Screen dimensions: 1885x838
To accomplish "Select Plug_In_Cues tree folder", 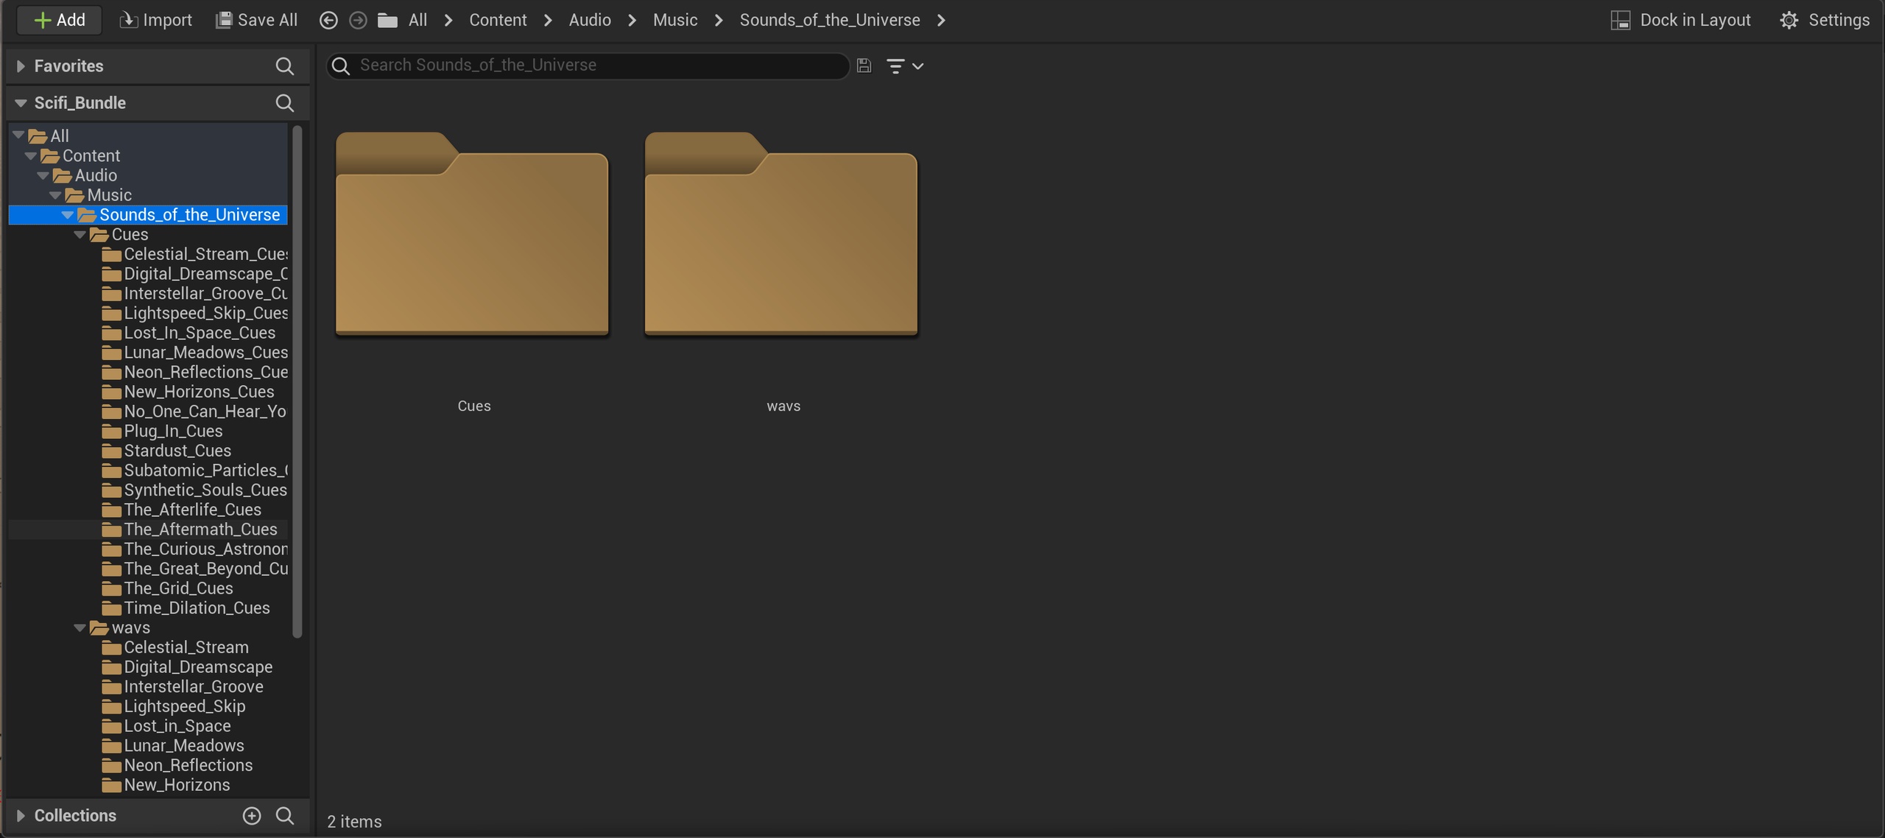I will coord(162,431).
